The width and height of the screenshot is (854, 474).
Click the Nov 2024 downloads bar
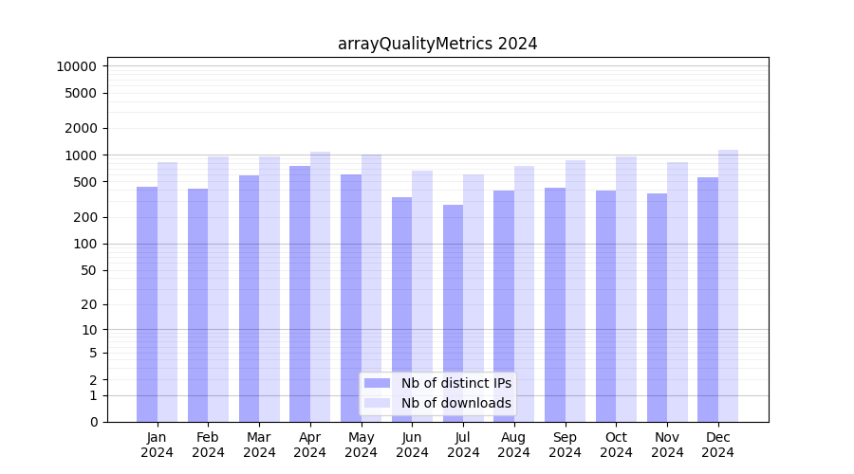(677, 292)
